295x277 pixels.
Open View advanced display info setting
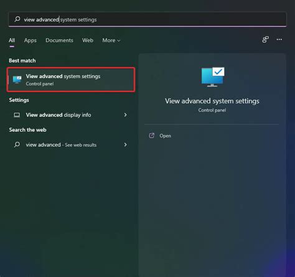[x=71, y=115]
